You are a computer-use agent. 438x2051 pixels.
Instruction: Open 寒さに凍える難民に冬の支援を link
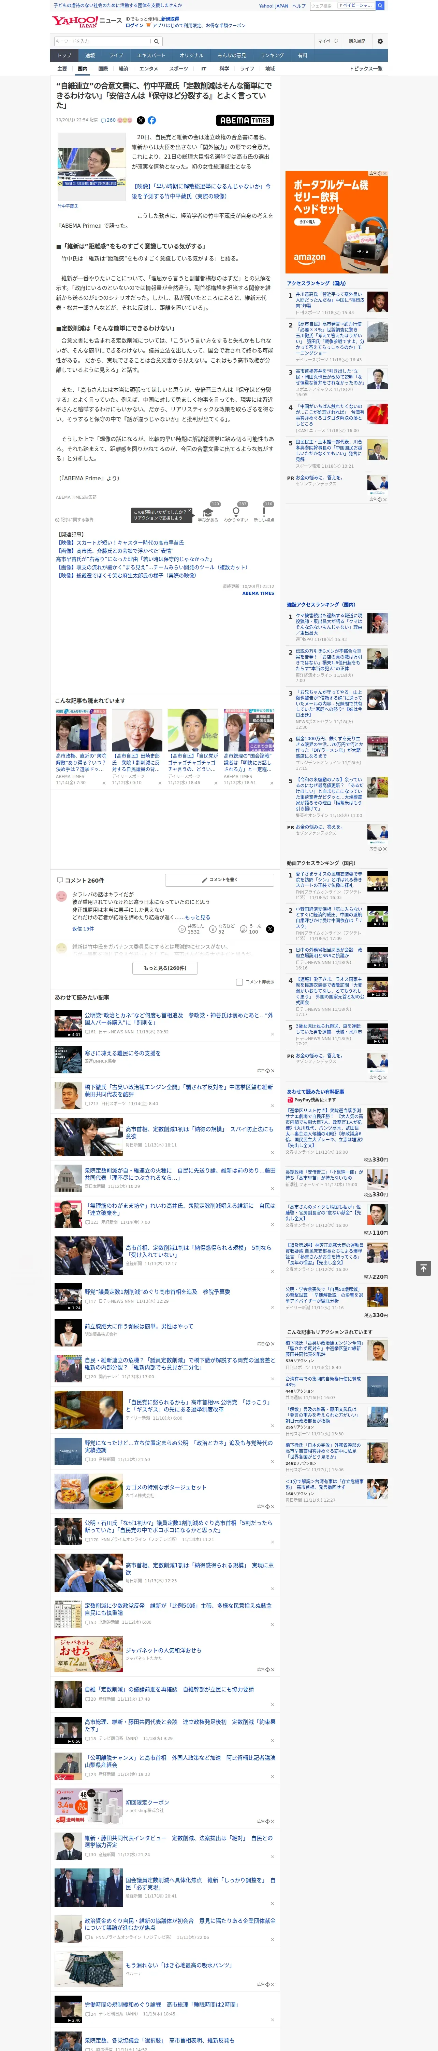pos(122,1054)
